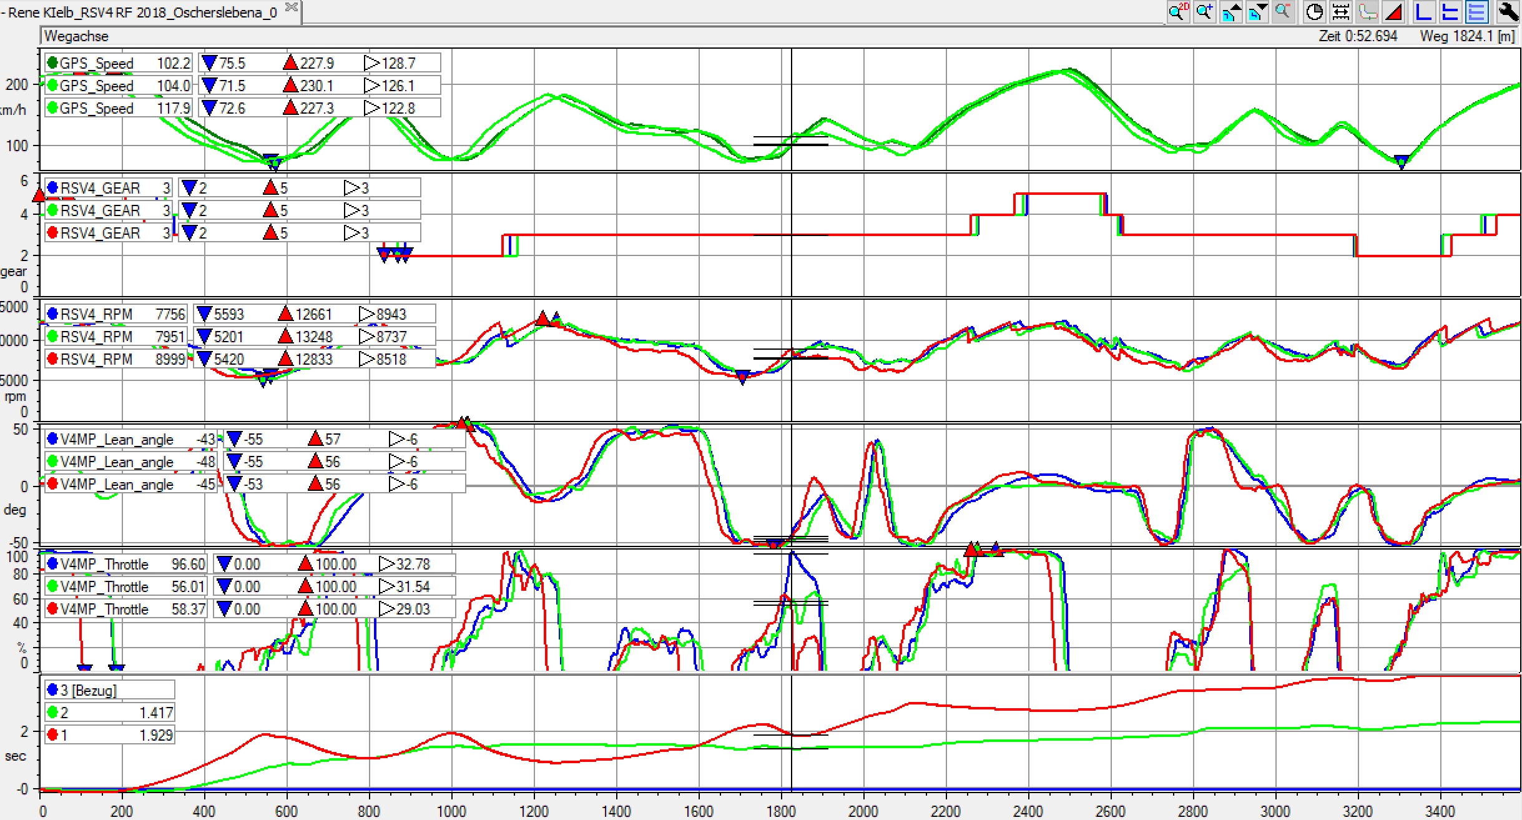The height and width of the screenshot is (820, 1522).
Task: Select GPS_Speed legend entry showing 102.2
Action: pyautogui.click(x=119, y=63)
